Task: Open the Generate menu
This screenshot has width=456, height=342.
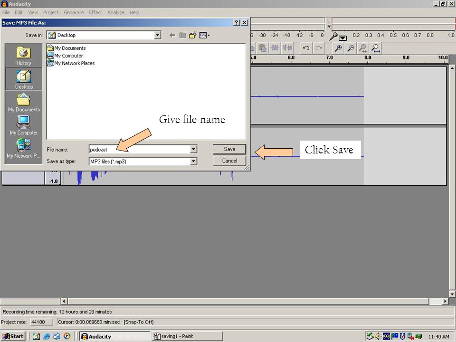Action: (x=74, y=12)
